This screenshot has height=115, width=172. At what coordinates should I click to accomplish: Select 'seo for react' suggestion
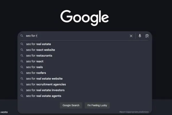(x=35, y=61)
